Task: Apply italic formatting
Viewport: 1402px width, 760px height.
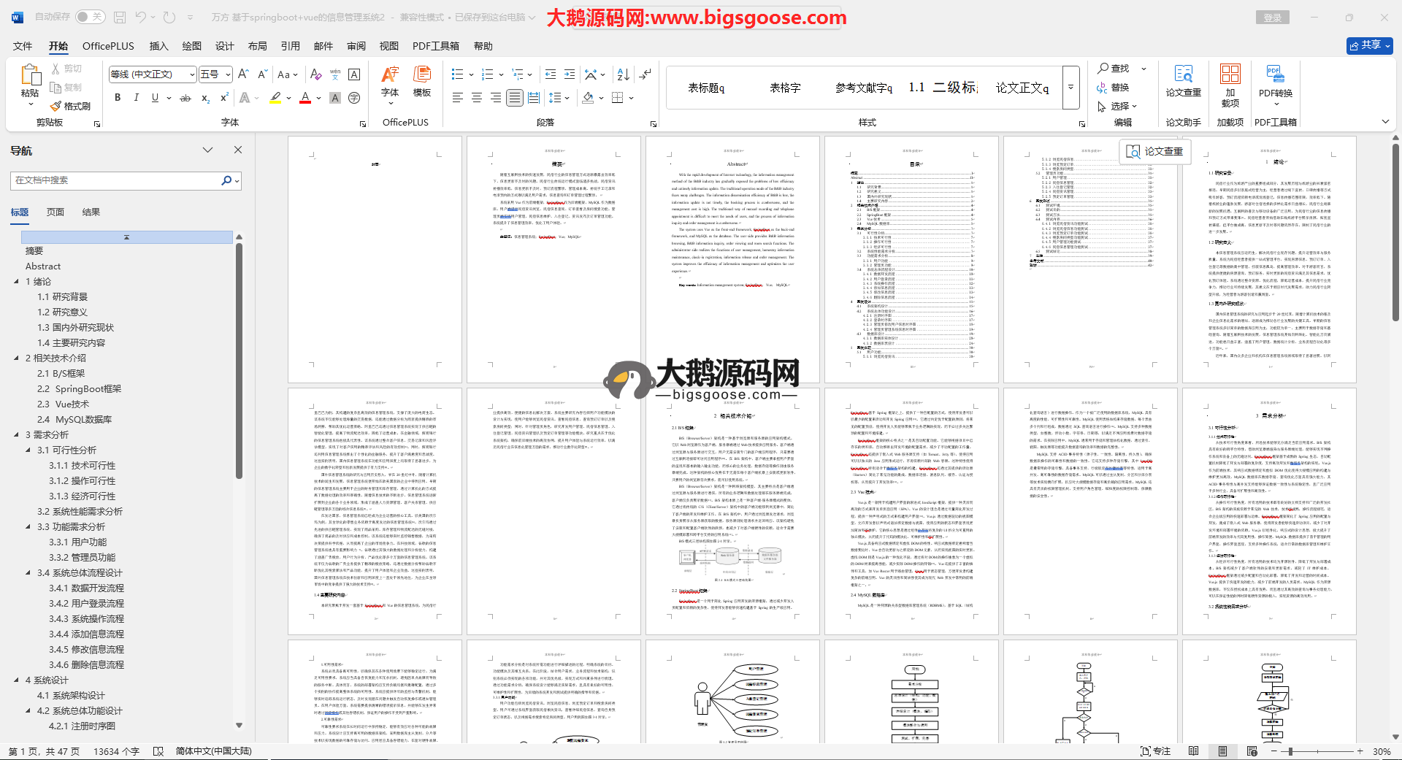Action: pos(136,98)
